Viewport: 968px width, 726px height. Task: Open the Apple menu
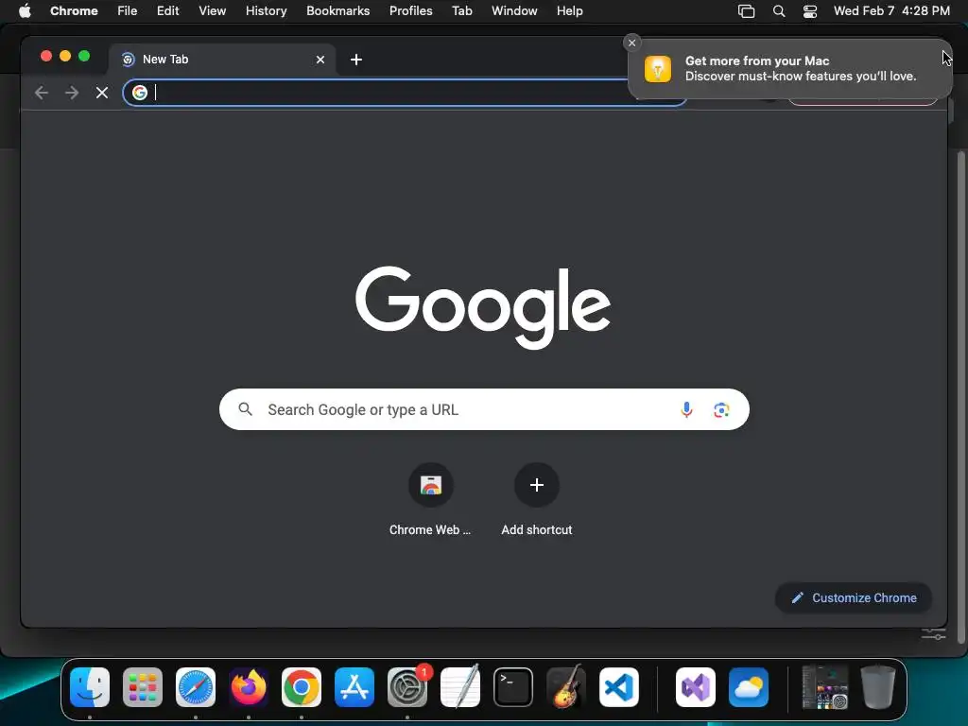pos(25,11)
